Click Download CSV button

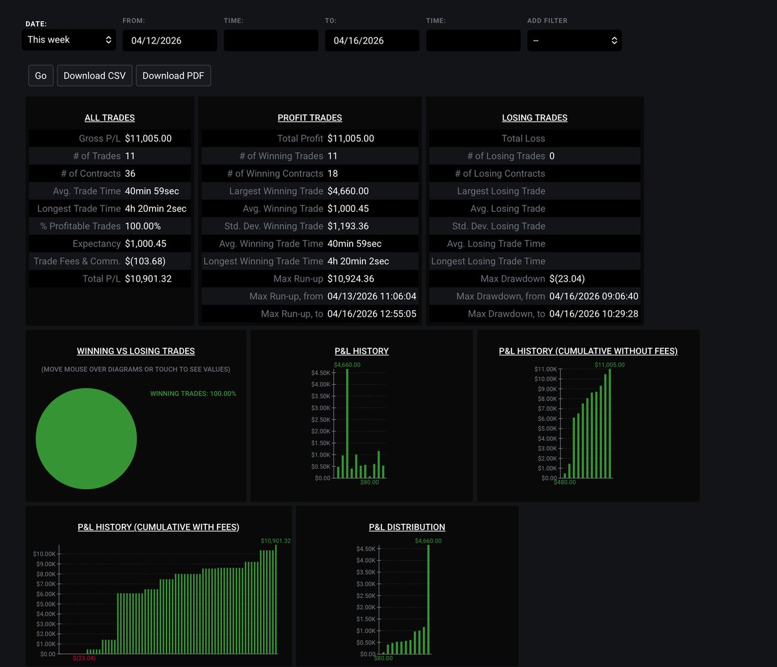tap(95, 76)
